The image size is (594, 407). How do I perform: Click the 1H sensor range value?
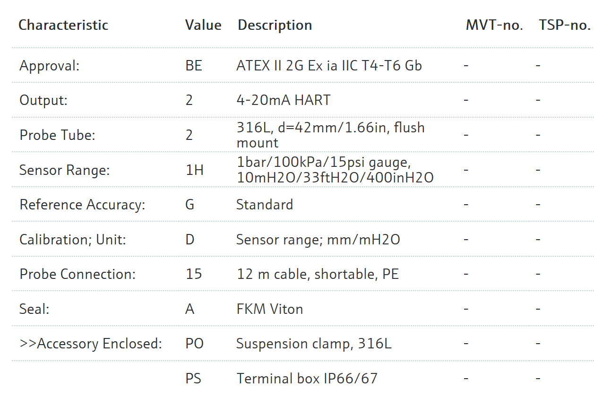click(x=194, y=170)
